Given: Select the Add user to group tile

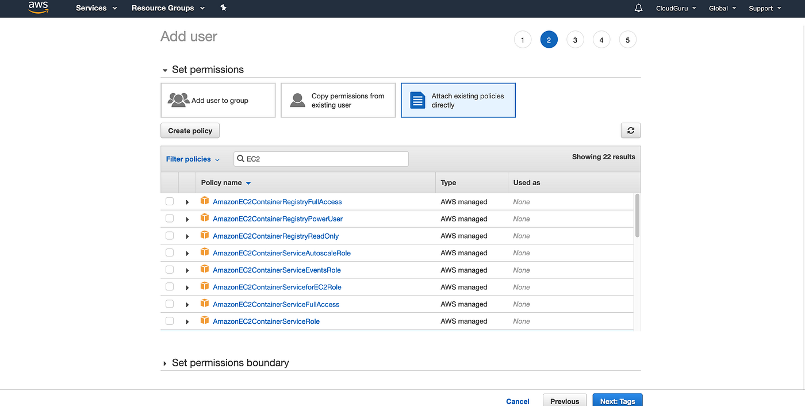Looking at the screenshot, I should (218, 99).
